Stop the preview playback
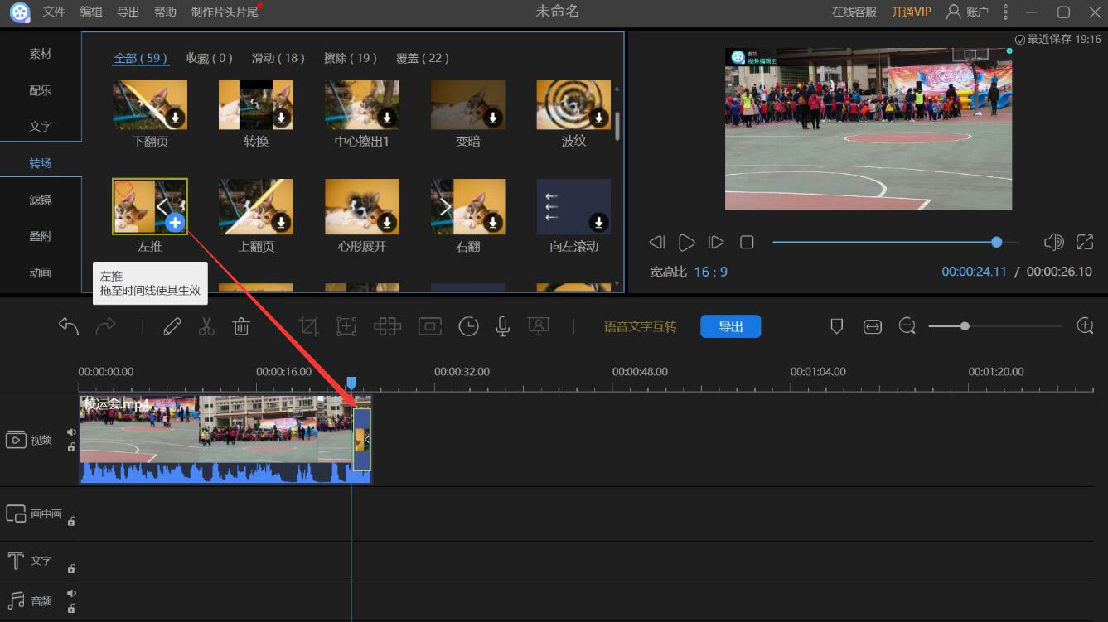Screen dimensions: 1108x622 pyautogui.click(x=747, y=242)
